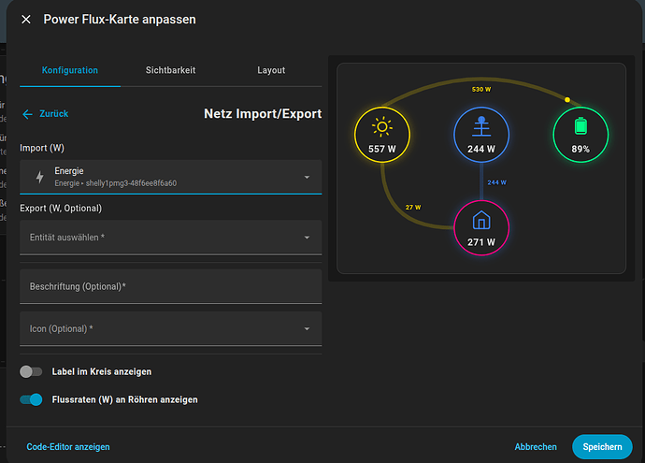Click the 27 W flow label
Screen dimensions: 645x463
[413, 207]
